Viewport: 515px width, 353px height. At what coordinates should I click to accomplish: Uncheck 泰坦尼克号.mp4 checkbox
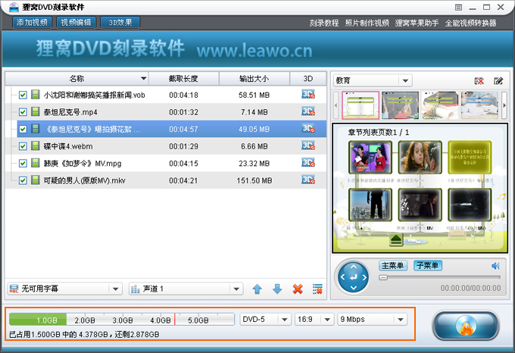point(23,112)
